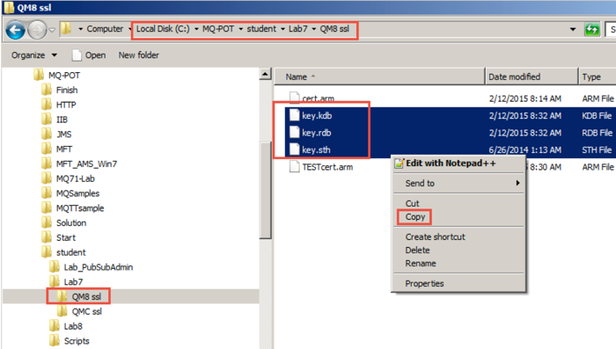
Task: Click the key.sth file icon
Action: tap(294, 149)
